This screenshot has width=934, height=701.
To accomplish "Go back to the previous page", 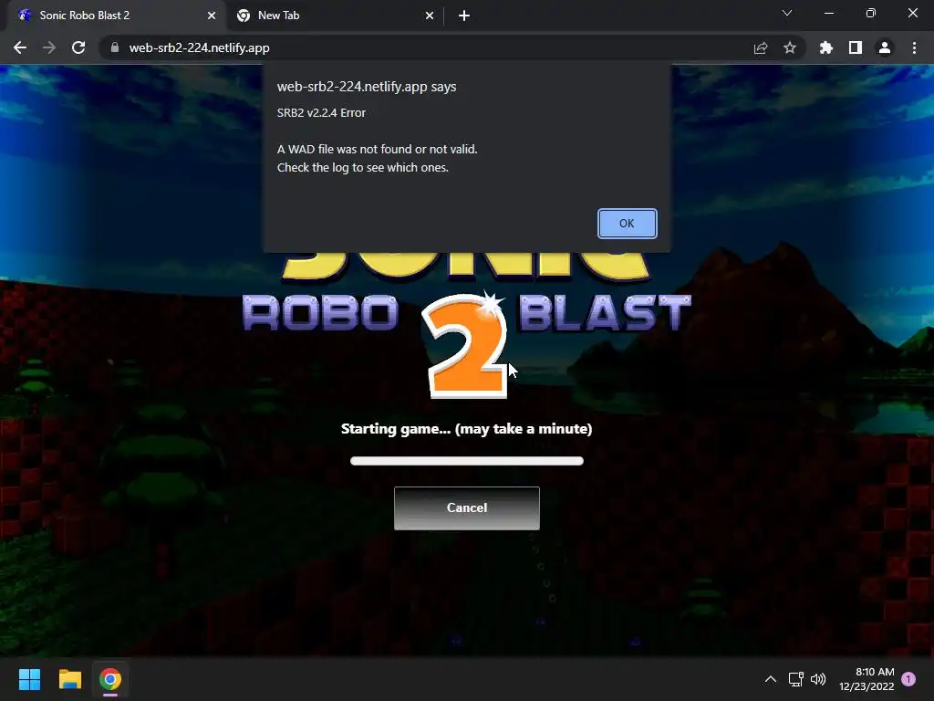I will 20,47.
